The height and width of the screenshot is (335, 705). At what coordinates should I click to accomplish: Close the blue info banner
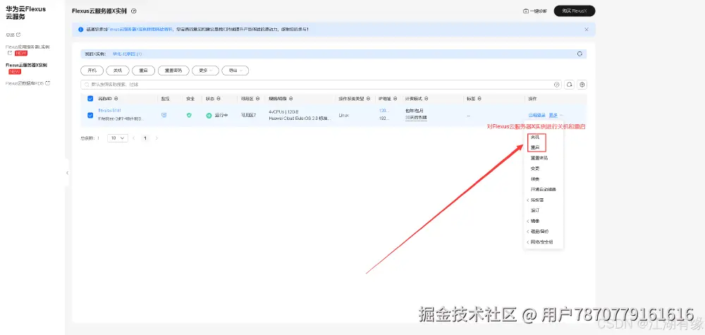click(x=587, y=29)
